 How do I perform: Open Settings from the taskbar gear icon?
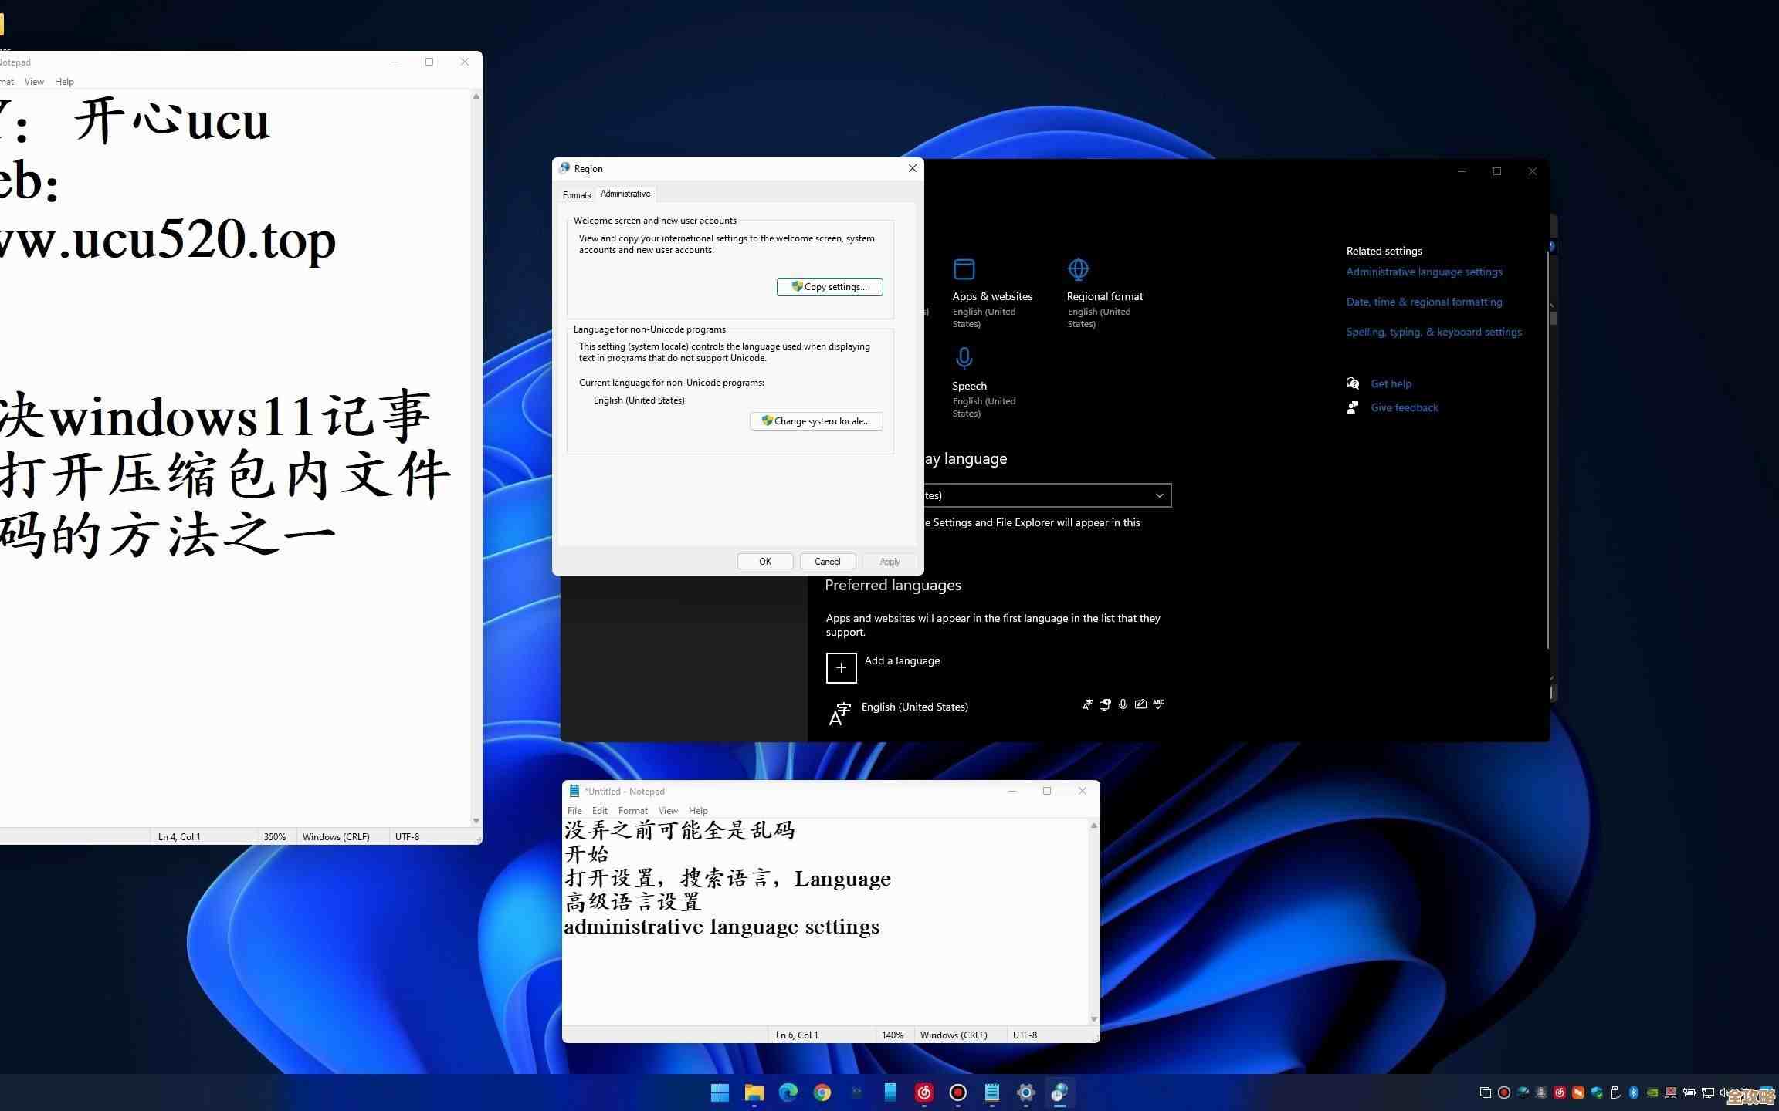tap(1025, 1093)
